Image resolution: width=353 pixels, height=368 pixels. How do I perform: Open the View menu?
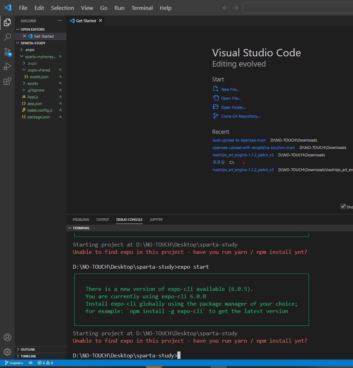point(87,8)
